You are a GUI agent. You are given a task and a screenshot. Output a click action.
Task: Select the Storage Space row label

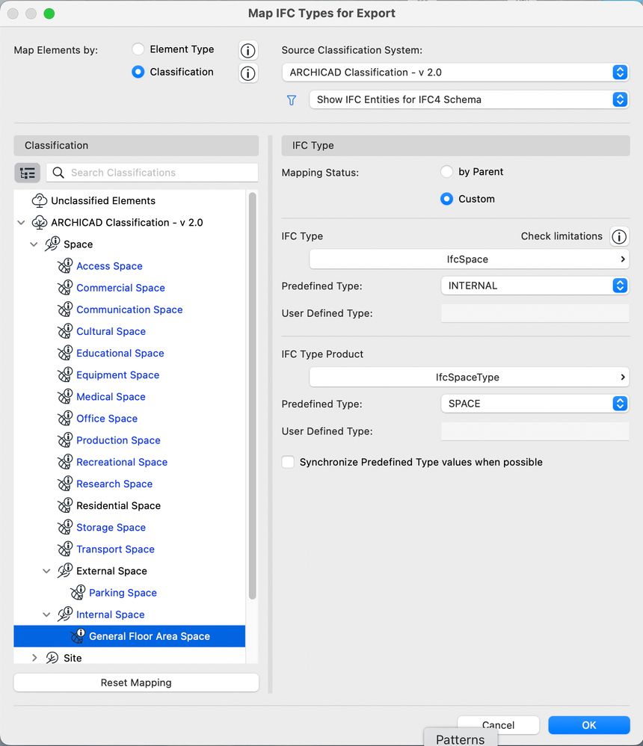111,527
